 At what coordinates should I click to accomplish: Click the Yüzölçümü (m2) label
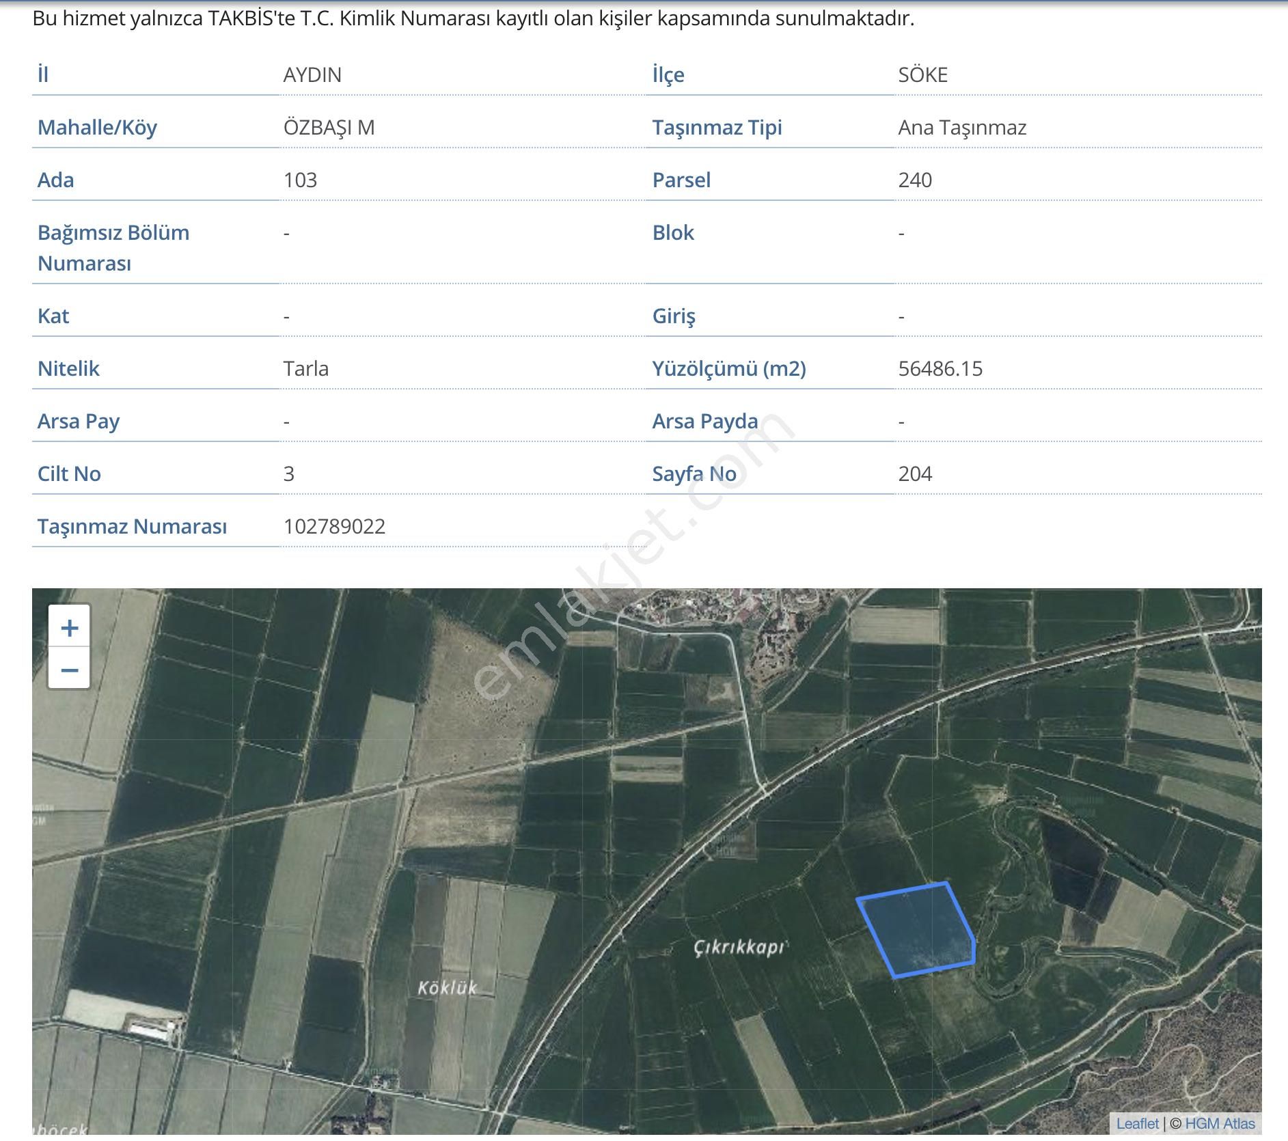tap(729, 368)
